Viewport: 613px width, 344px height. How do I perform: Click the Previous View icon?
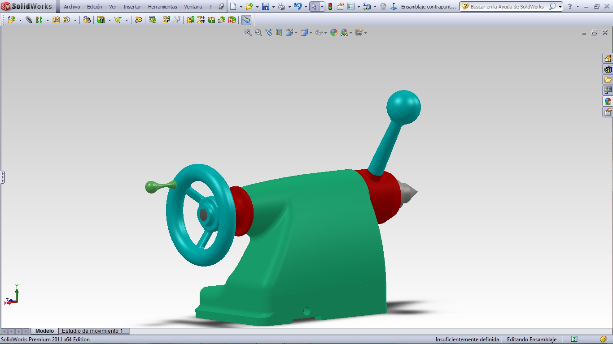(x=268, y=32)
